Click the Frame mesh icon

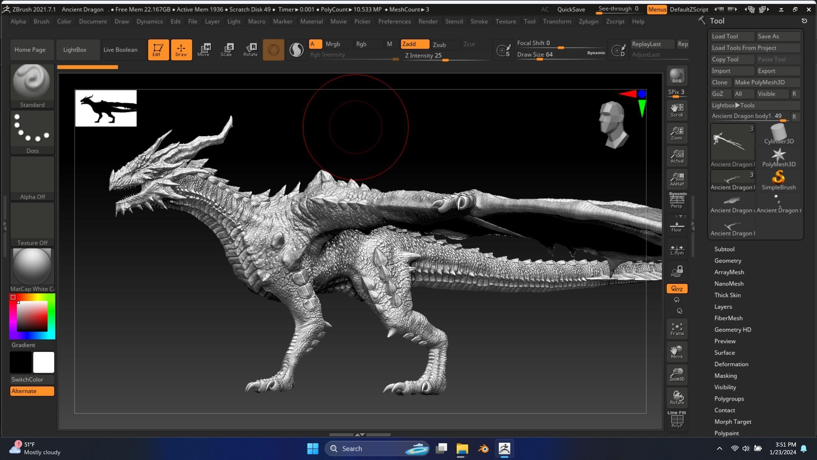pos(677,329)
